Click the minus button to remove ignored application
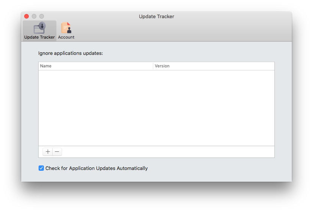Image resolution: width=313 pixels, height=212 pixels. click(57, 152)
